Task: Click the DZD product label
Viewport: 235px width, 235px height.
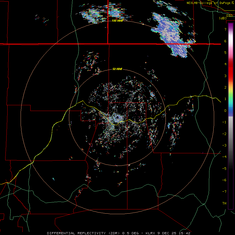Action: click(230, 16)
